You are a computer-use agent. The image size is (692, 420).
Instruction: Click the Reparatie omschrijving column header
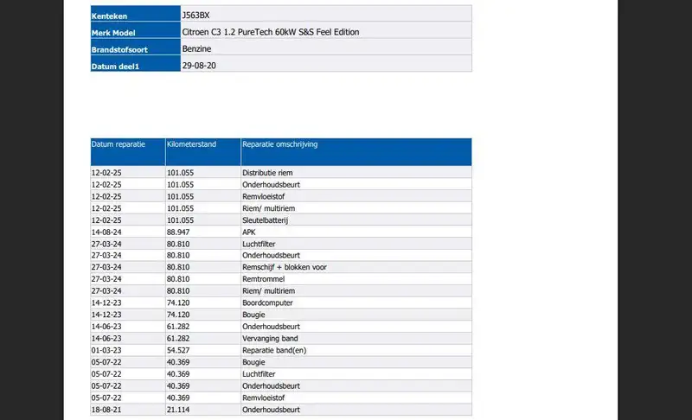pyautogui.click(x=280, y=144)
